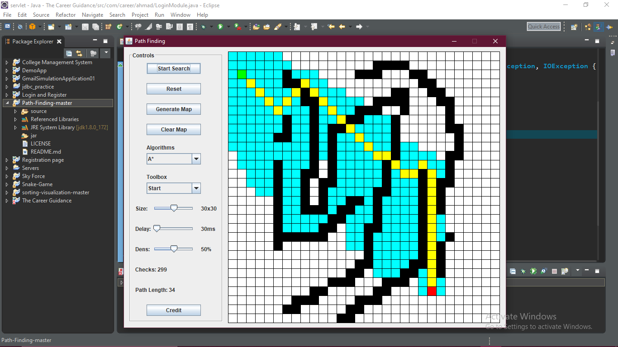Click the Credit button
The image size is (618, 347).
point(174,310)
